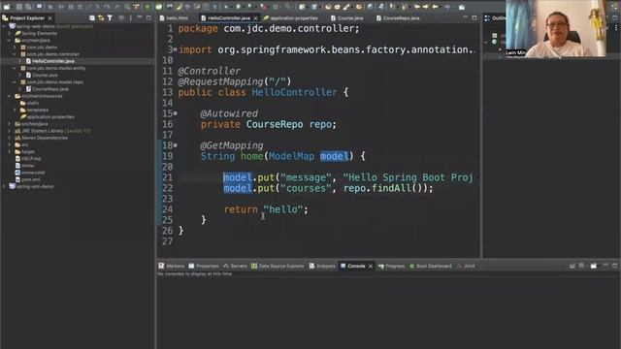
Task: Expand the com.jdc.demo package
Action: click(x=16, y=48)
